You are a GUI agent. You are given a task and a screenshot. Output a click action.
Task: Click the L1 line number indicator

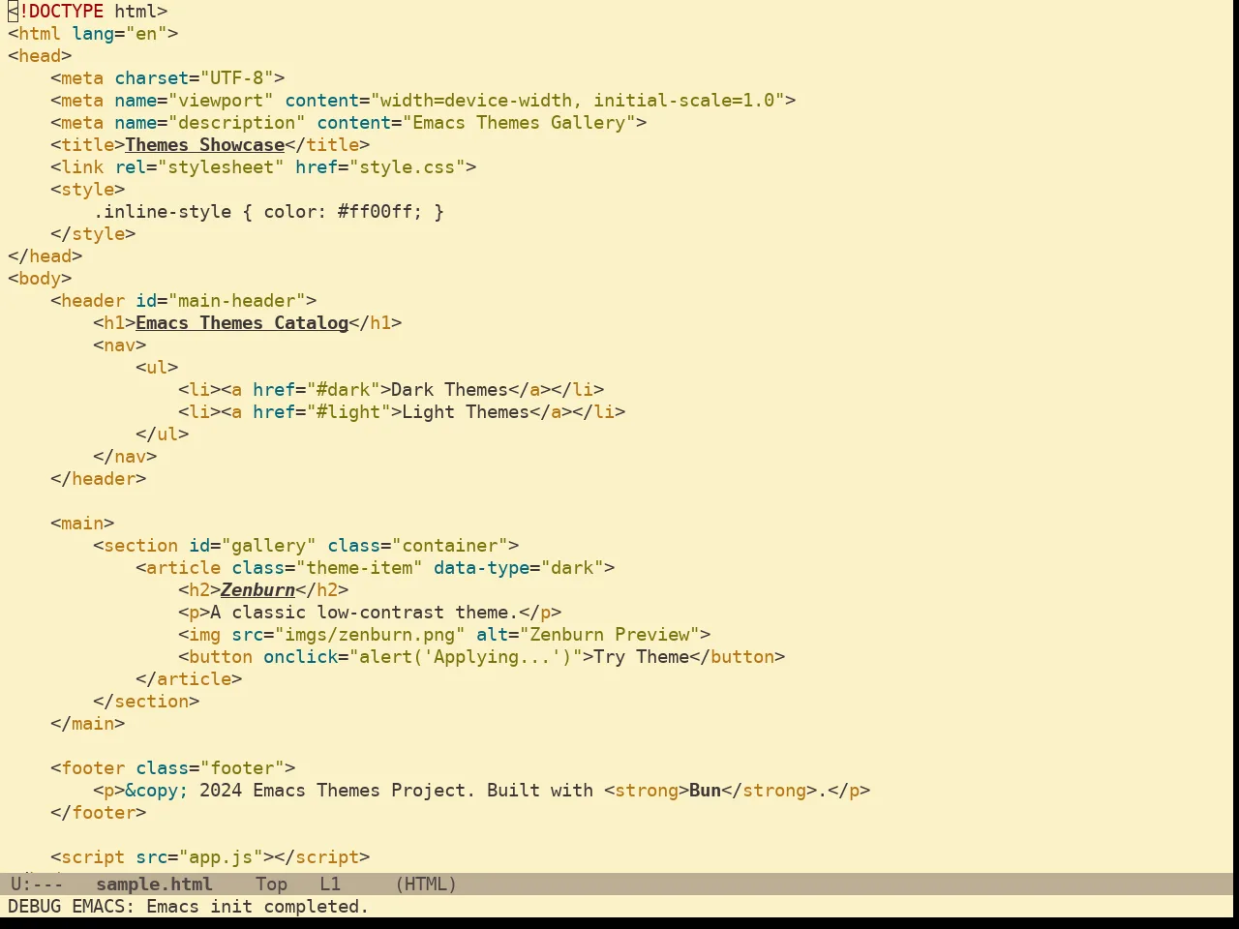(x=330, y=884)
